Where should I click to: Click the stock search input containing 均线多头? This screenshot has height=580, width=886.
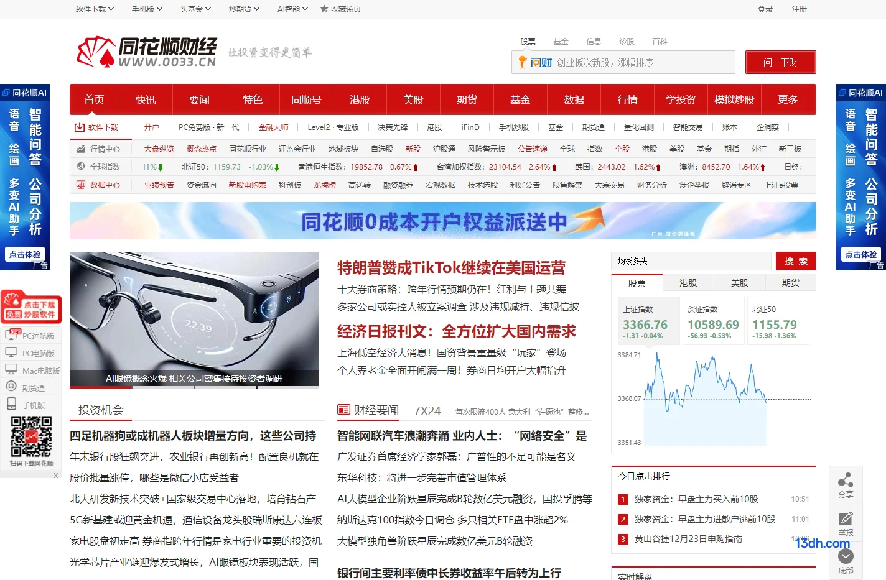[x=692, y=261]
